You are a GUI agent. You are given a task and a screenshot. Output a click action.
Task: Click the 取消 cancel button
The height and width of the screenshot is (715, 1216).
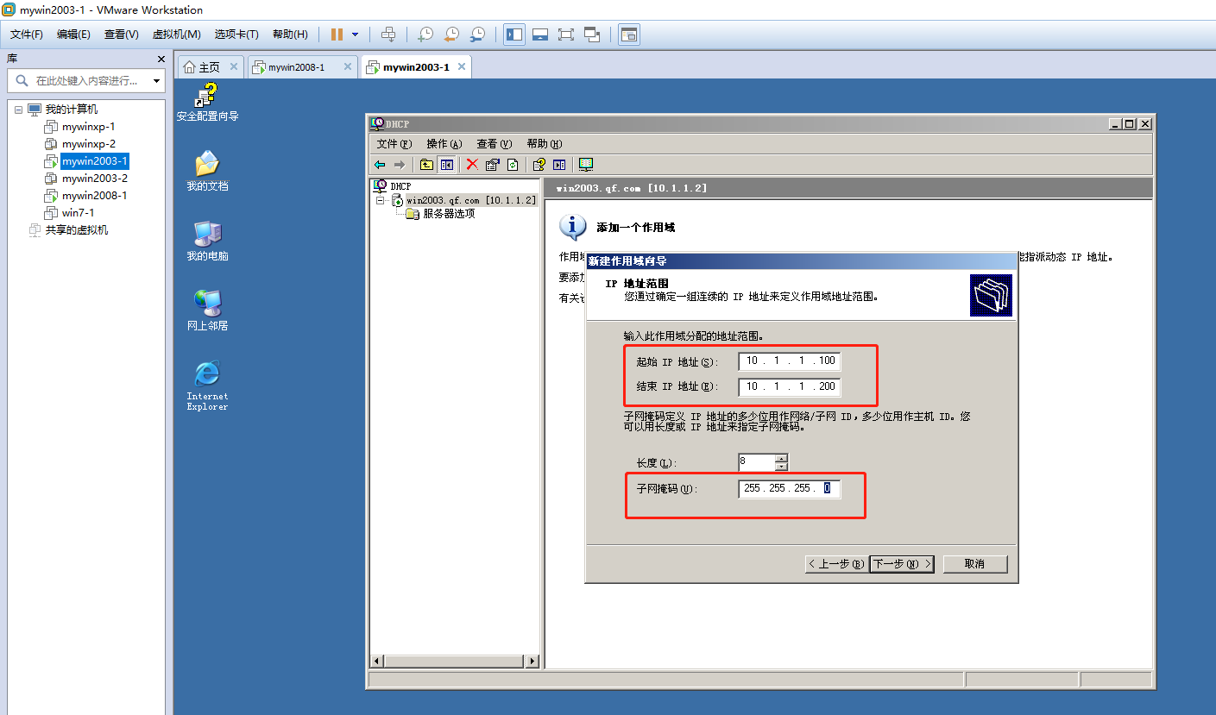[x=975, y=564]
